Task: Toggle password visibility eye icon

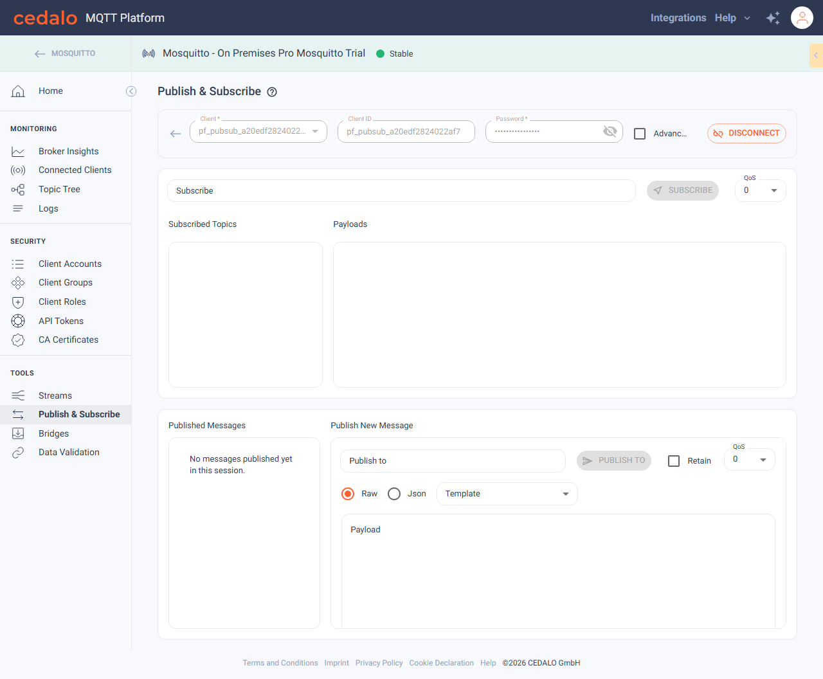Action: coord(610,131)
